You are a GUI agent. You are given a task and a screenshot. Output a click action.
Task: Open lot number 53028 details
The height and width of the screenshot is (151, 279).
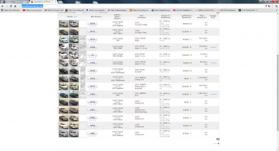tap(93, 46)
